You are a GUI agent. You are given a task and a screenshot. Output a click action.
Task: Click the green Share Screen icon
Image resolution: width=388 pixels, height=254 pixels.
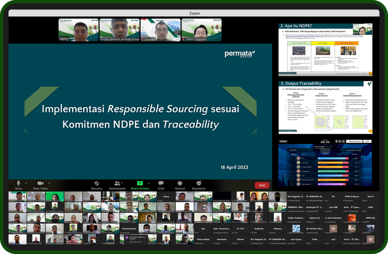click(x=140, y=183)
